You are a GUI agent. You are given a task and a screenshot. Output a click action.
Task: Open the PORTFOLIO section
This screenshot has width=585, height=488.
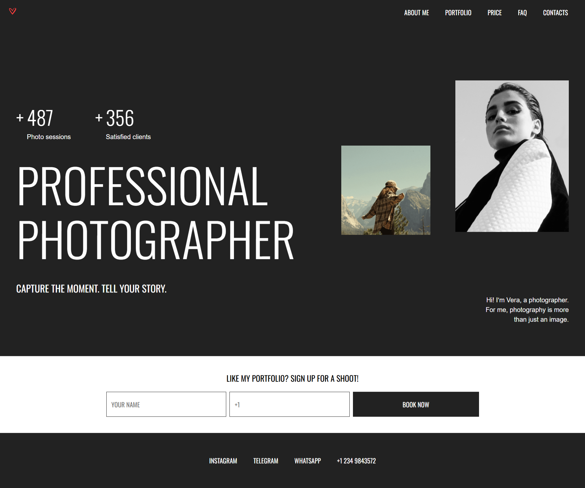458,13
